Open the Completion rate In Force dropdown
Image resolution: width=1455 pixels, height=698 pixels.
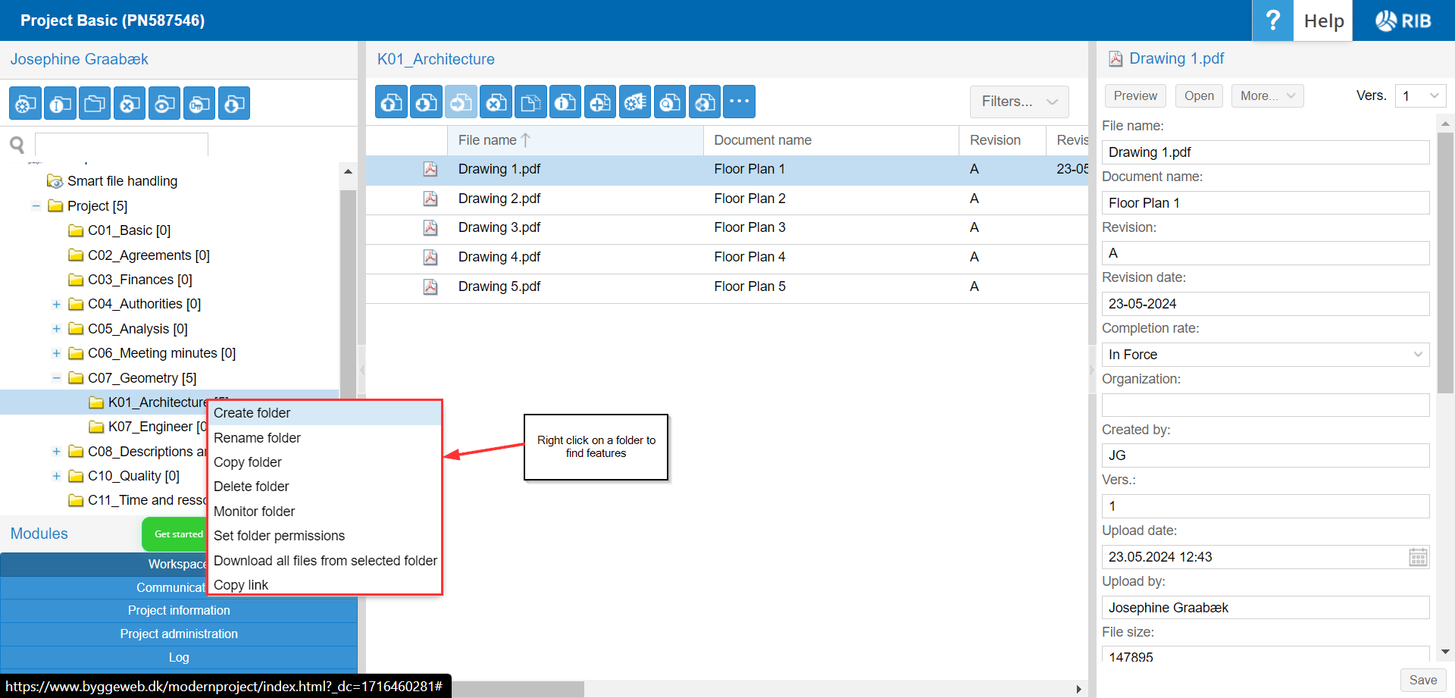(1265, 355)
